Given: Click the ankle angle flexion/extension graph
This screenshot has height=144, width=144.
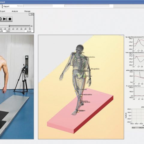Looking at the screenshot, I should click(x=139, y=77).
